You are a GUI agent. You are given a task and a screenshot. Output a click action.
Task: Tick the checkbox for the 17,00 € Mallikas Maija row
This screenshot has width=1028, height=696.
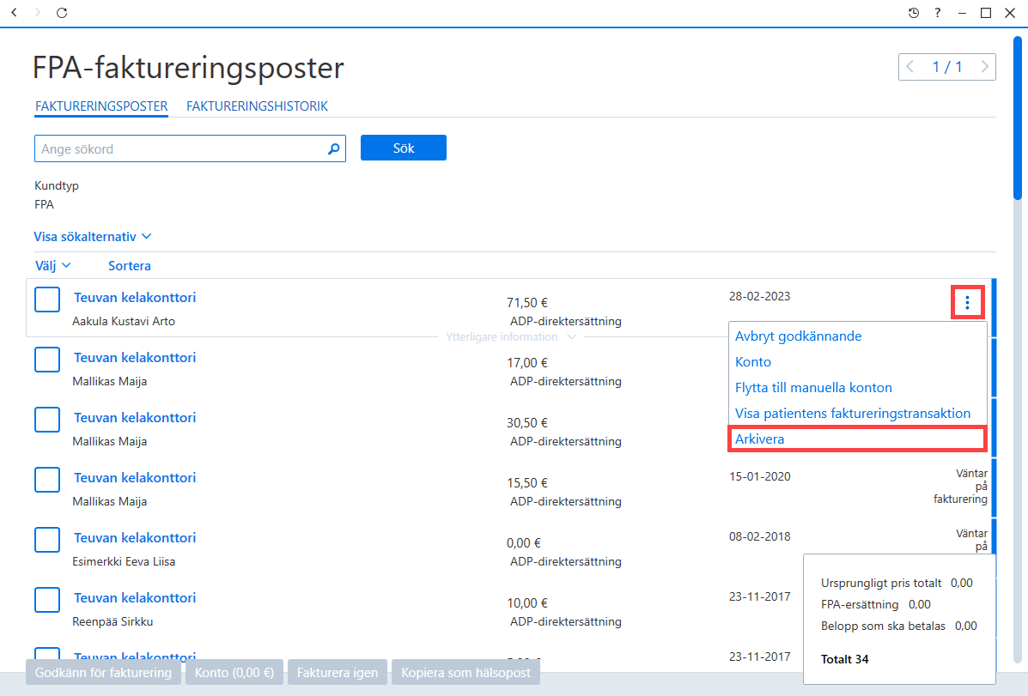pos(47,360)
